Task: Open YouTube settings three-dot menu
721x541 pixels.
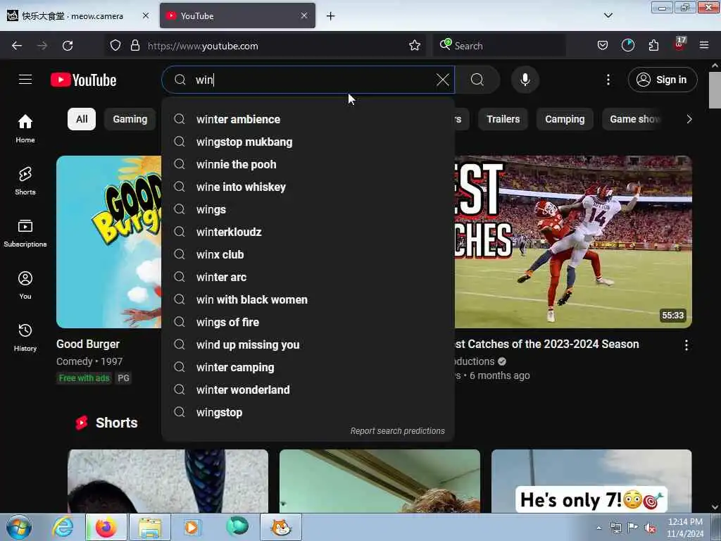Action: (608, 80)
